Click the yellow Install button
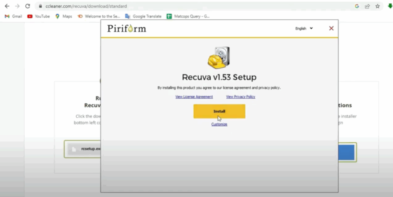 pyautogui.click(x=219, y=111)
